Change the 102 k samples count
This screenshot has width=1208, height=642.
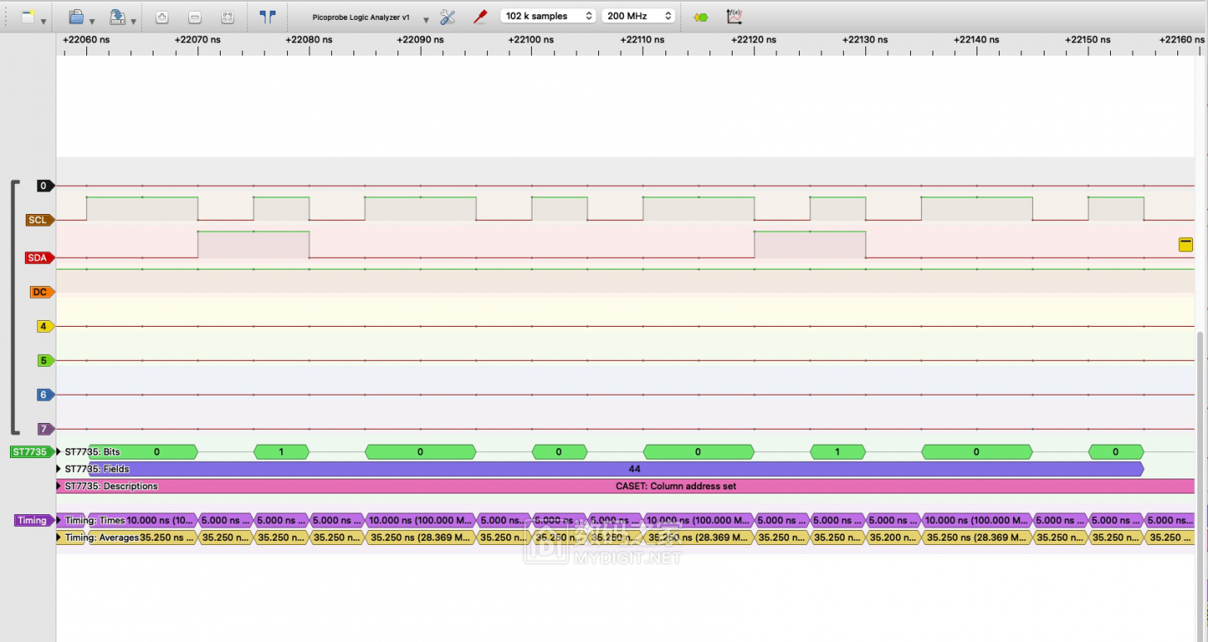(x=548, y=16)
